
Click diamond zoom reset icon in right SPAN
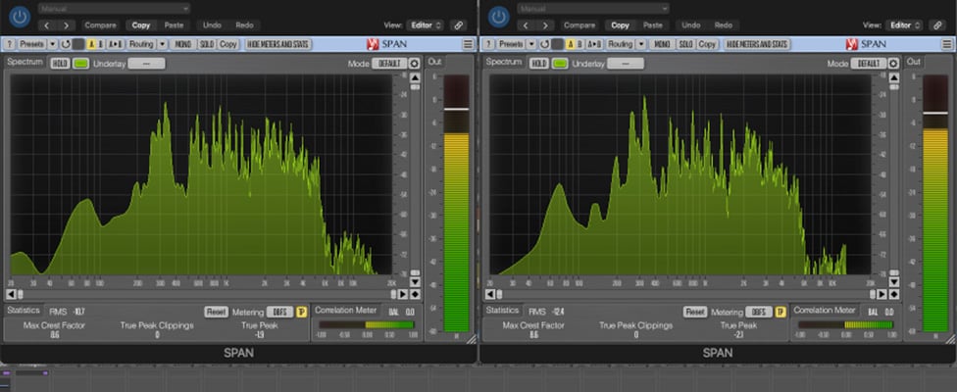click(894, 294)
